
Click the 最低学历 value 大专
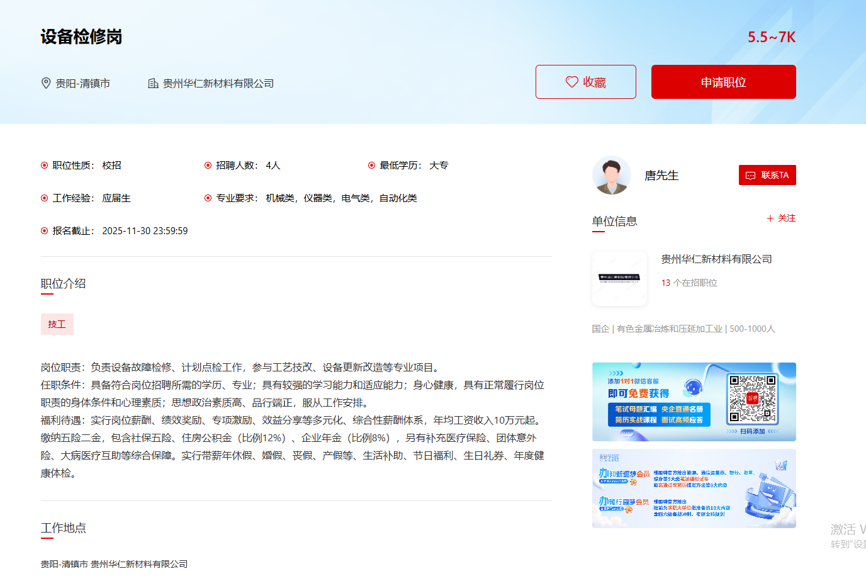tap(439, 166)
